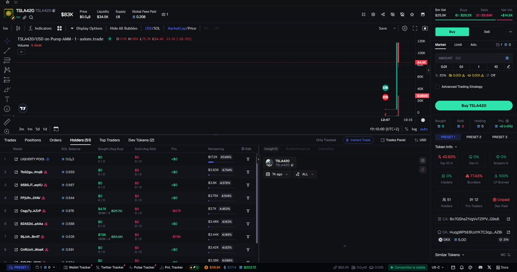Enable Advanced Trading Strategy checkbox
Viewport: 517px width, 272px height.
pos(438,87)
